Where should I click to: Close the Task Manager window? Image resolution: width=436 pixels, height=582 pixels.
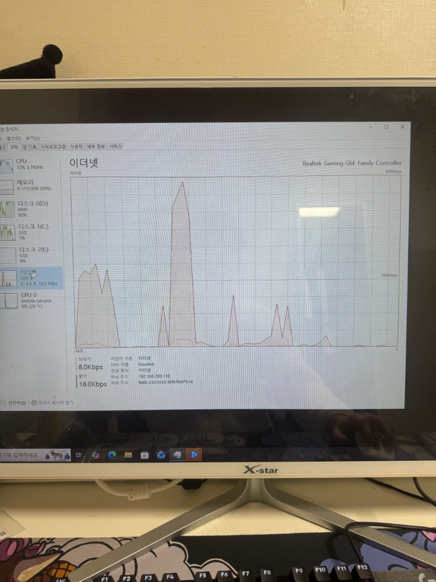pyautogui.click(x=402, y=127)
